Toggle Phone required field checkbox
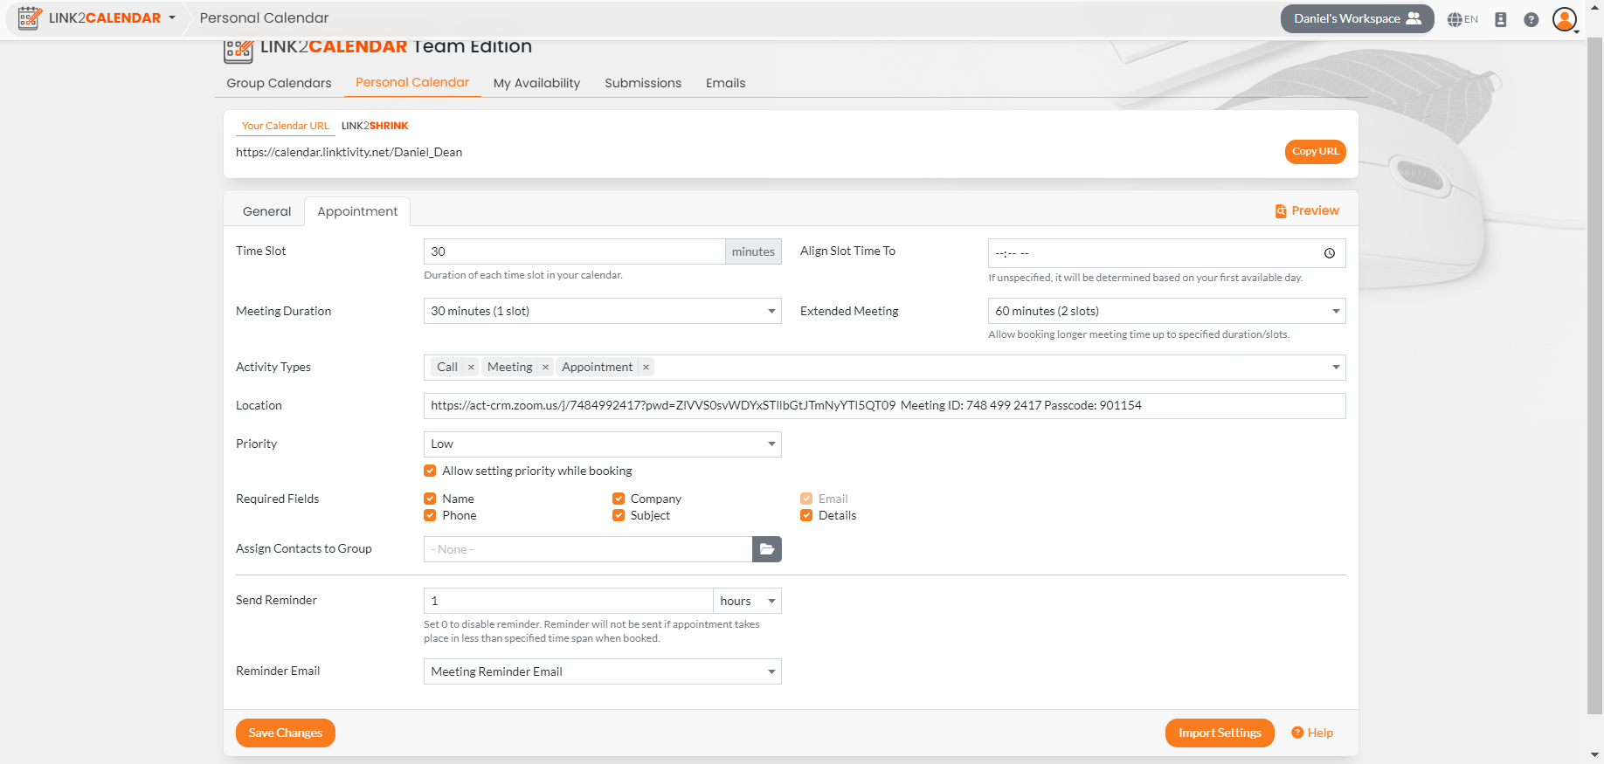 430,515
